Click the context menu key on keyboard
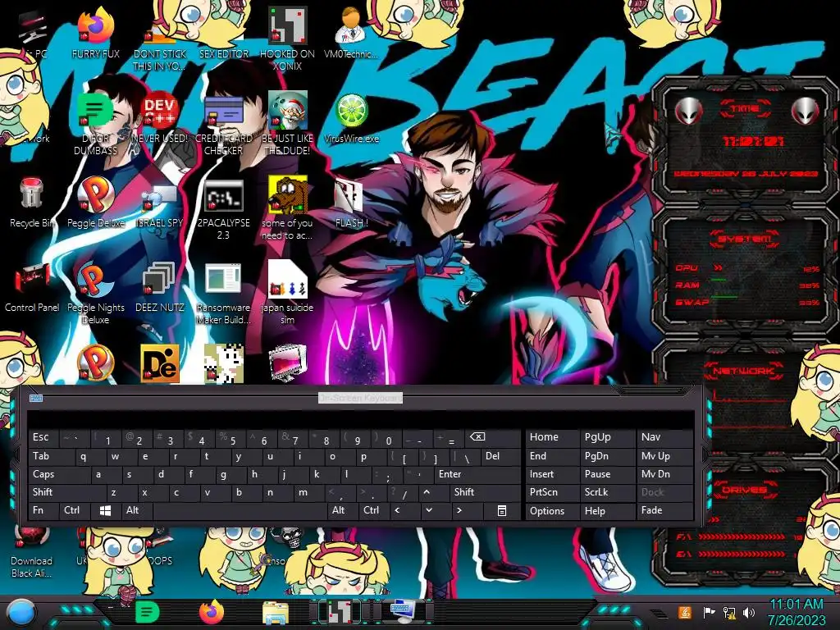 (502, 510)
